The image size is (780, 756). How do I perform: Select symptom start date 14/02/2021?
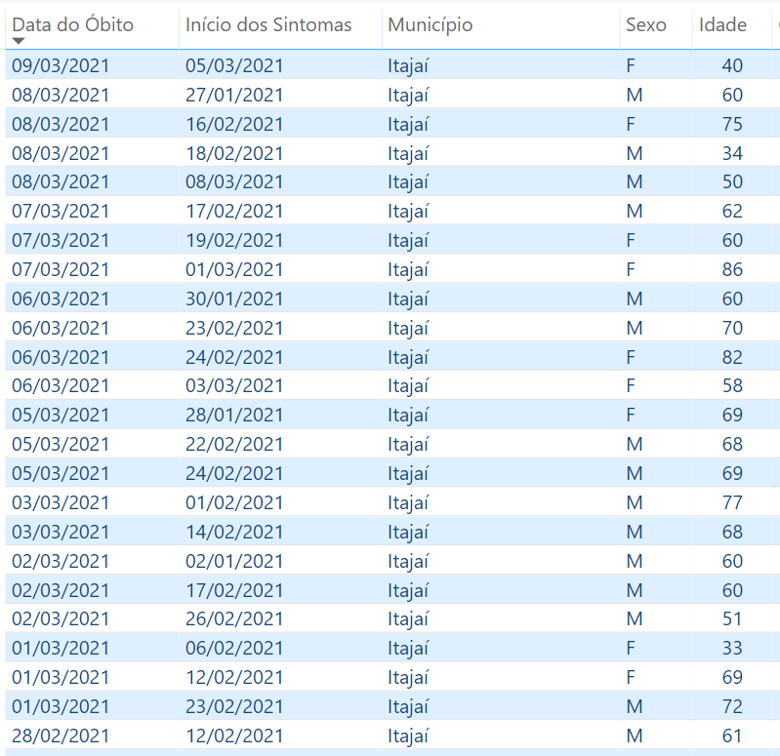click(233, 532)
